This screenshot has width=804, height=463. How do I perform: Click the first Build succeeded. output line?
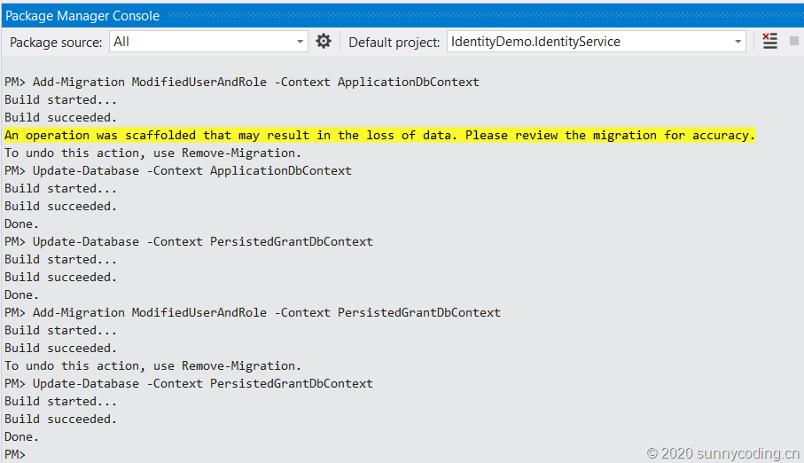point(60,117)
